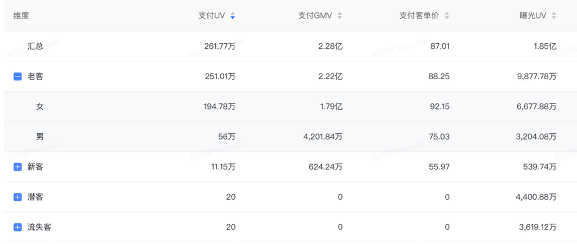Click the 新客 row label
577x244 pixels.
35,167
